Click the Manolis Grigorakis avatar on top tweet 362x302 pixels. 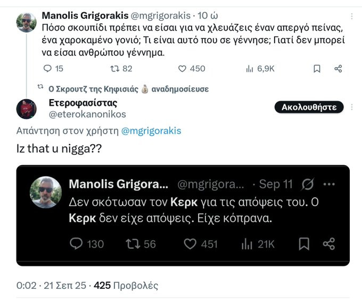pos(27,22)
